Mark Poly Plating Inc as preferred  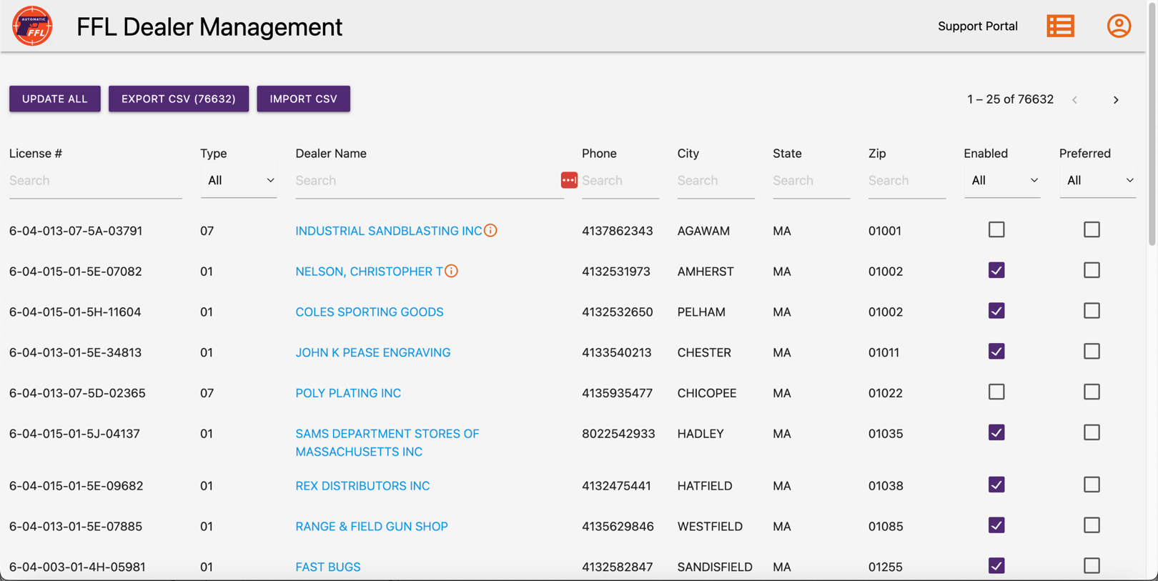(x=1091, y=392)
